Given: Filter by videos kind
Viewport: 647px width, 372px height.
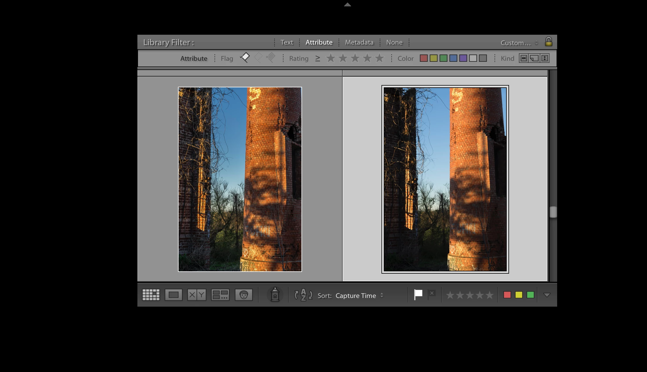Looking at the screenshot, I should (x=545, y=58).
